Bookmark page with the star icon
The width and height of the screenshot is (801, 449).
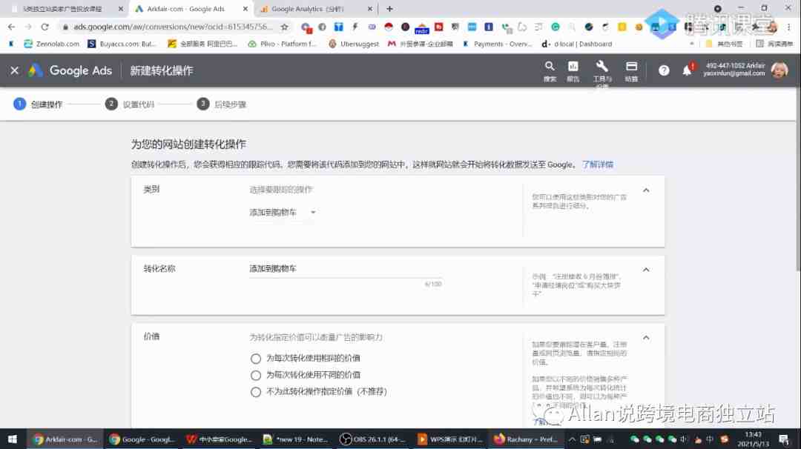284,27
